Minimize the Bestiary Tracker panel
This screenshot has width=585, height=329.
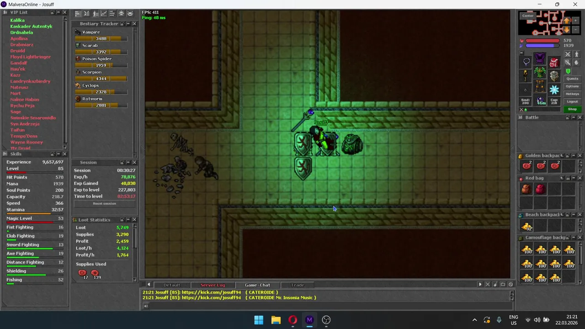(128, 23)
